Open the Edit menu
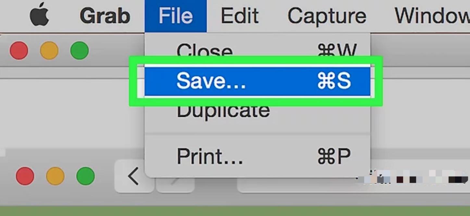 240,16
